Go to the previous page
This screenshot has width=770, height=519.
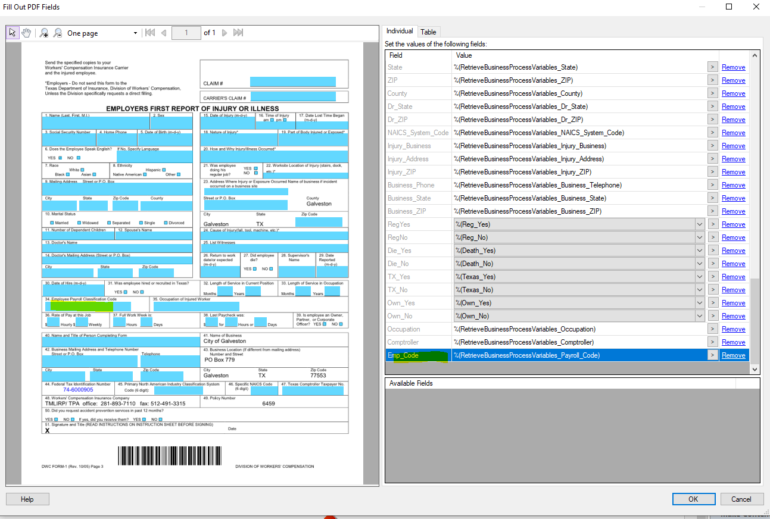[164, 33]
